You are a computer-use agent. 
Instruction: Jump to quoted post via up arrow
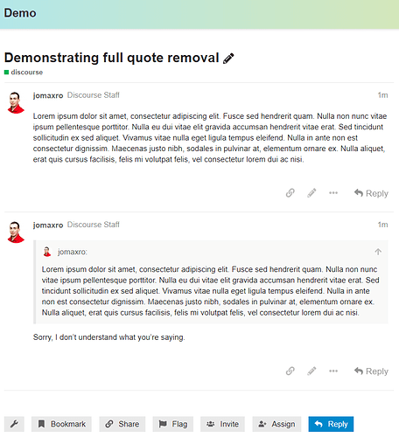pyautogui.click(x=378, y=252)
